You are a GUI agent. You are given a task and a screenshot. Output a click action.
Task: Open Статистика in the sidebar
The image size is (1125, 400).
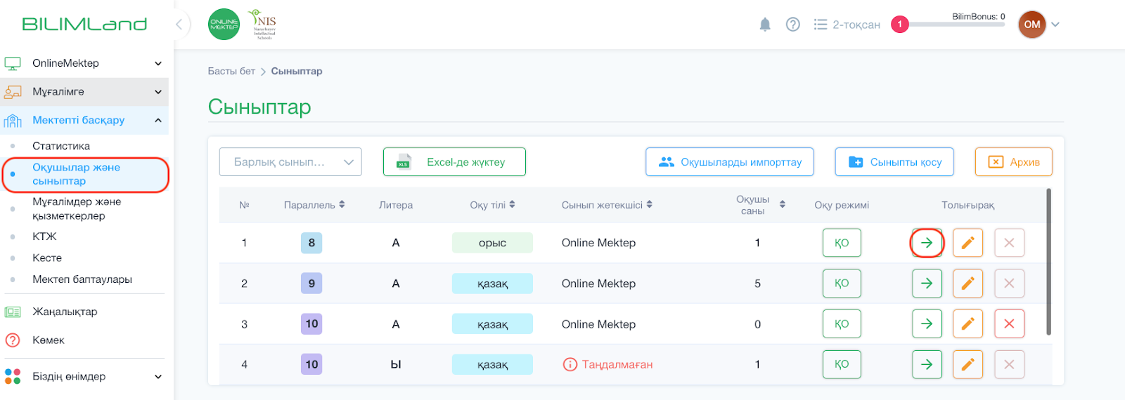pyautogui.click(x=61, y=146)
